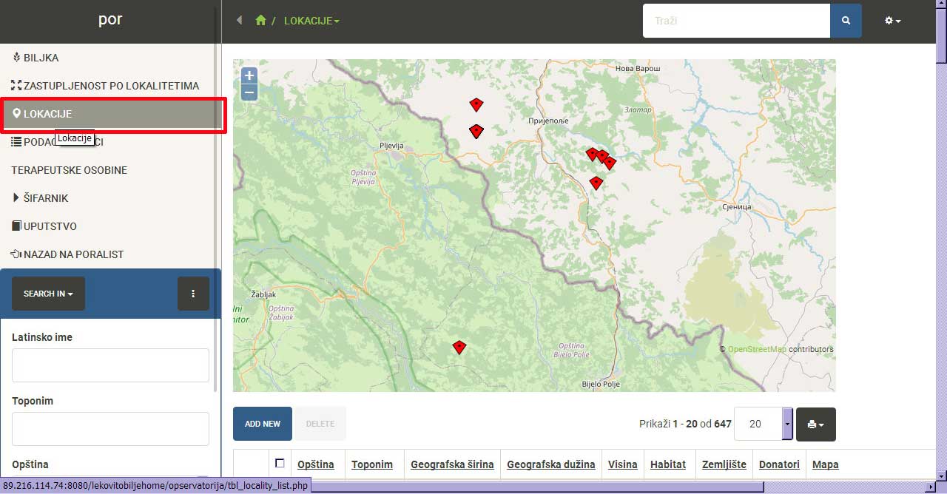
Task: Open the Search In dropdown
Action: (x=48, y=294)
